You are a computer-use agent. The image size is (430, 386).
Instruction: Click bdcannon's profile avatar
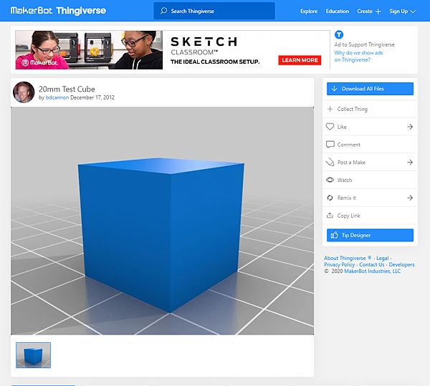click(x=24, y=92)
